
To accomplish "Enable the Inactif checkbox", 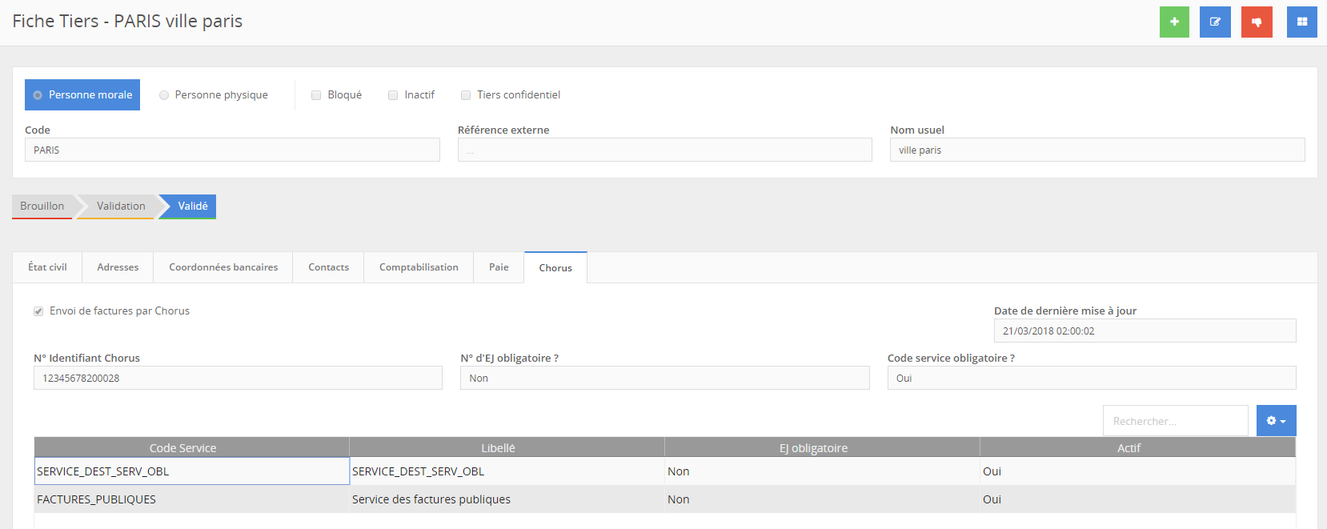I will pyautogui.click(x=393, y=95).
